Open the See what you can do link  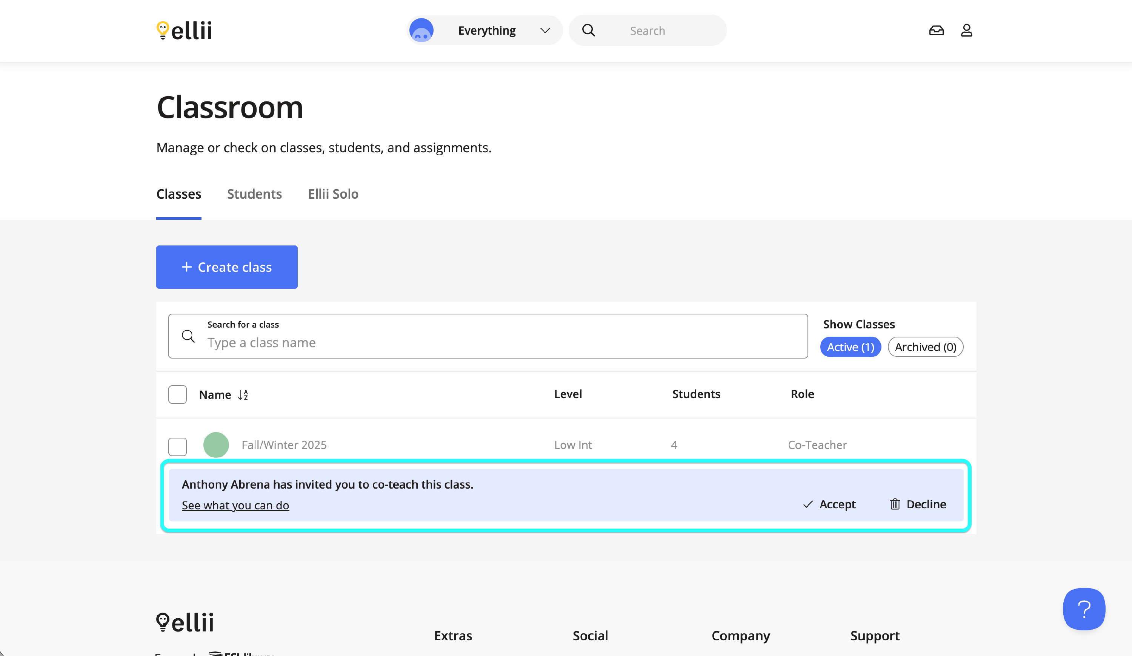coord(235,505)
